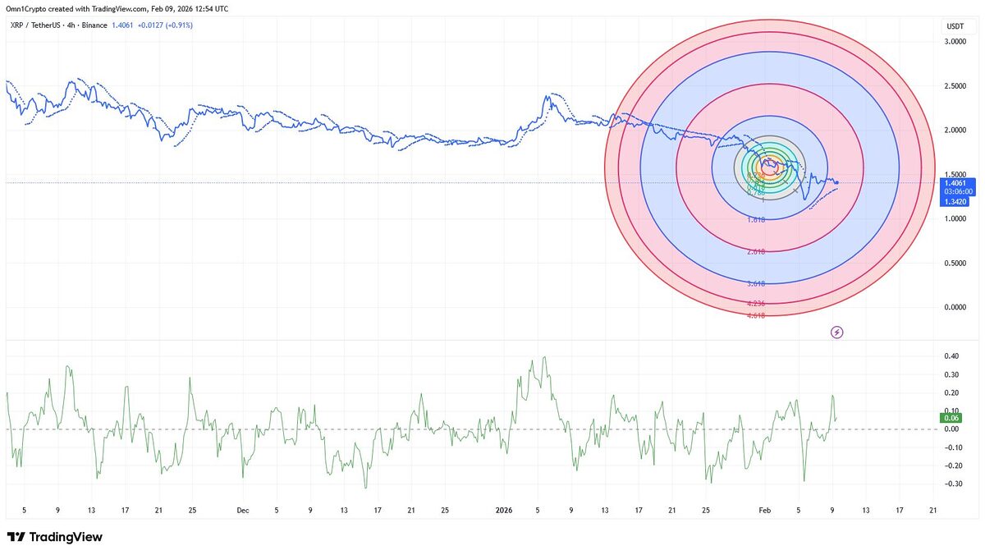The height and width of the screenshot is (555, 985).
Task: Click the 2026 year marker on time axis
Action: [x=503, y=510]
